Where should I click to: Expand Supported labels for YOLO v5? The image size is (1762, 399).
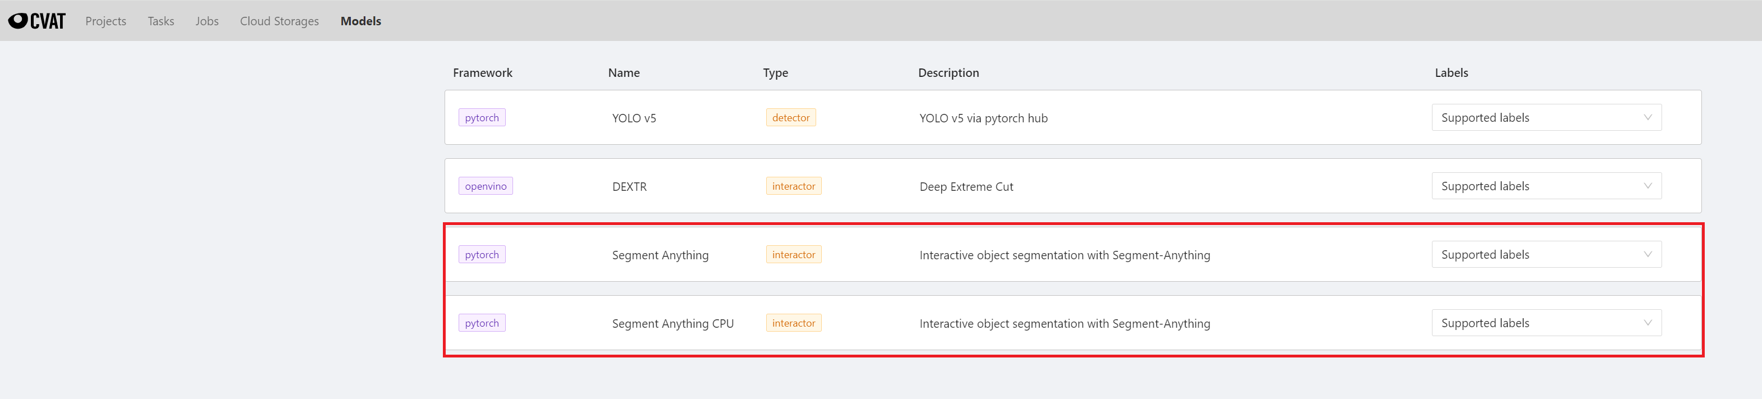coord(1545,118)
